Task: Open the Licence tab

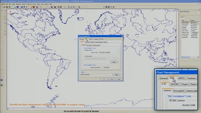Action: click(x=84, y=45)
